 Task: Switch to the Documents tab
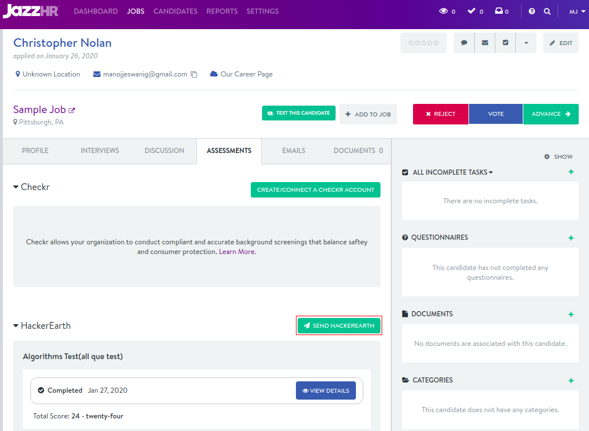point(358,151)
